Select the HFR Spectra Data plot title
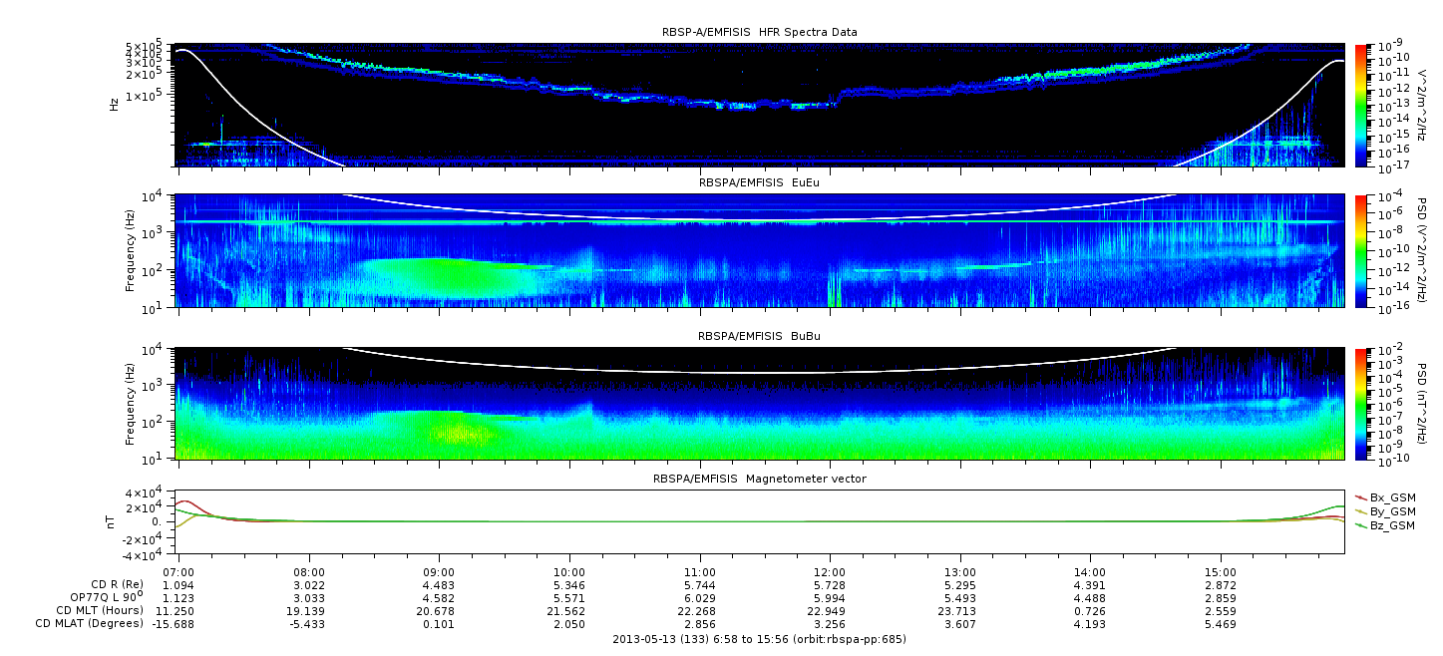Screen dimensions: 1443x656 759,33
